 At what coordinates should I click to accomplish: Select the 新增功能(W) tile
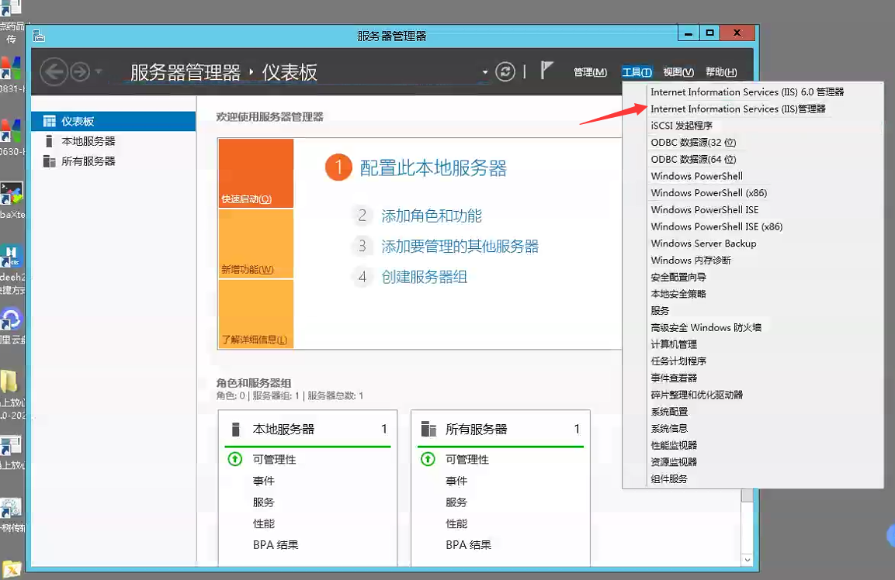click(255, 243)
